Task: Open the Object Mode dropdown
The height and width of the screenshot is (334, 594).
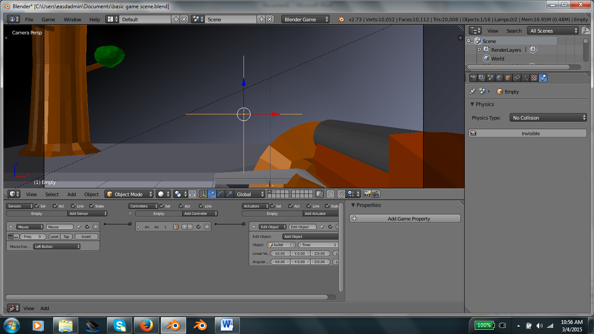Action: pos(129,194)
